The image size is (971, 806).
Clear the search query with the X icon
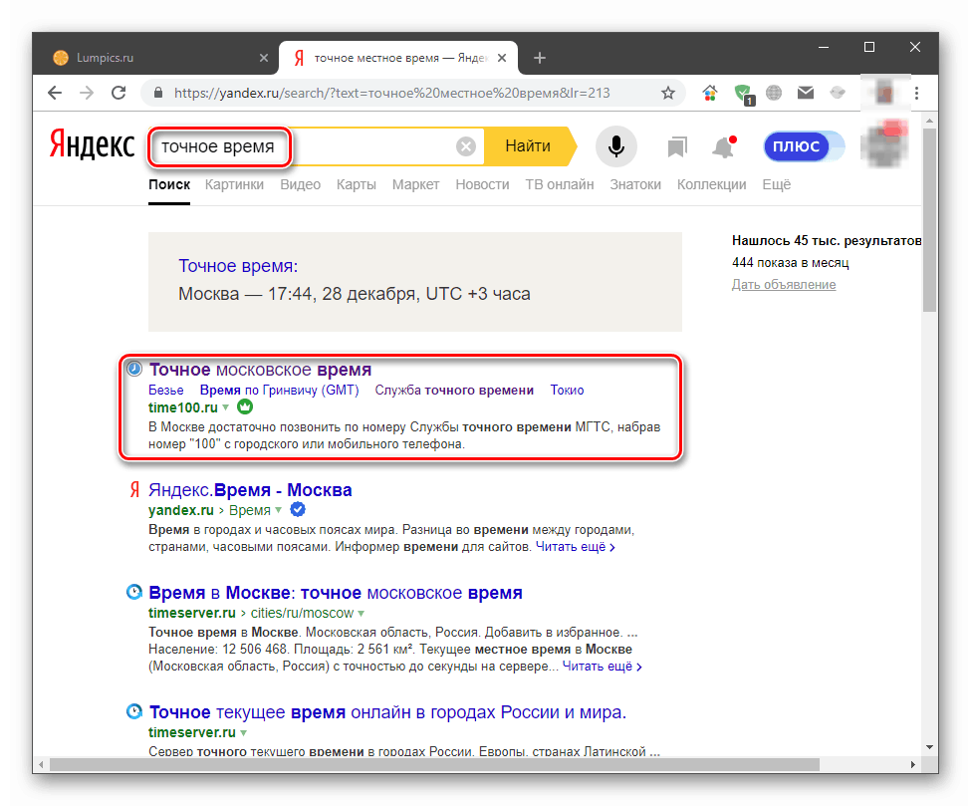tap(465, 145)
